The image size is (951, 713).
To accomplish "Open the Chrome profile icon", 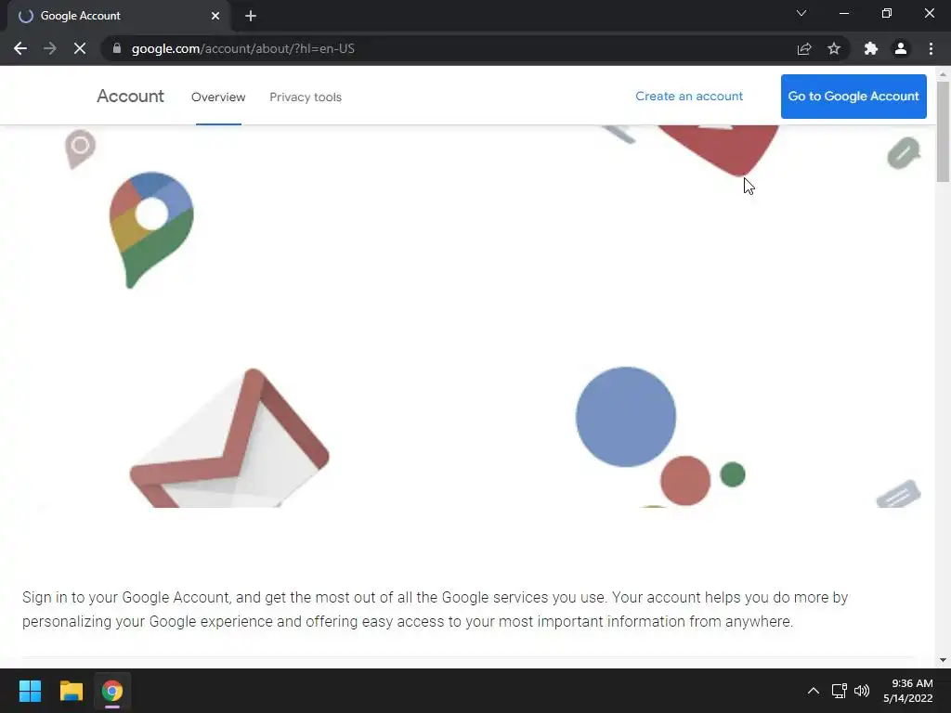I will tap(901, 48).
